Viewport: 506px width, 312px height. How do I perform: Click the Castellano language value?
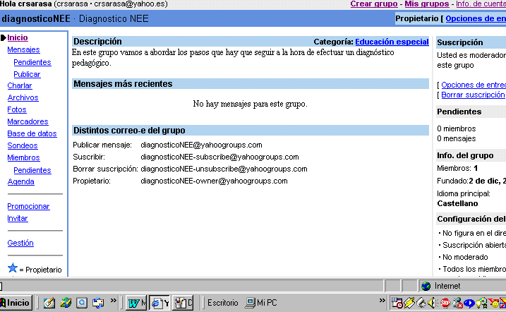point(457,203)
